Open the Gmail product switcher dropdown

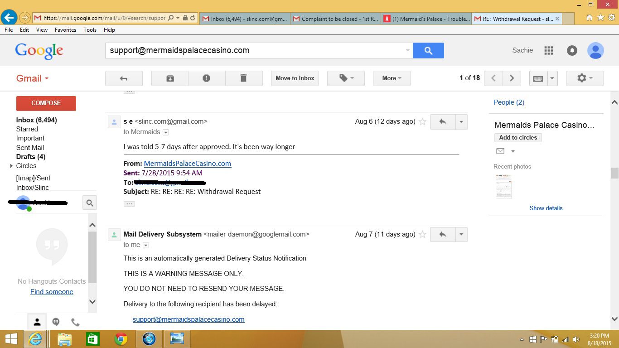[x=33, y=78]
